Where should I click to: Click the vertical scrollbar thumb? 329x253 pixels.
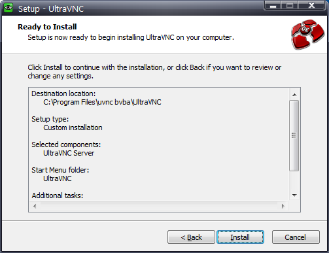(294, 135)
